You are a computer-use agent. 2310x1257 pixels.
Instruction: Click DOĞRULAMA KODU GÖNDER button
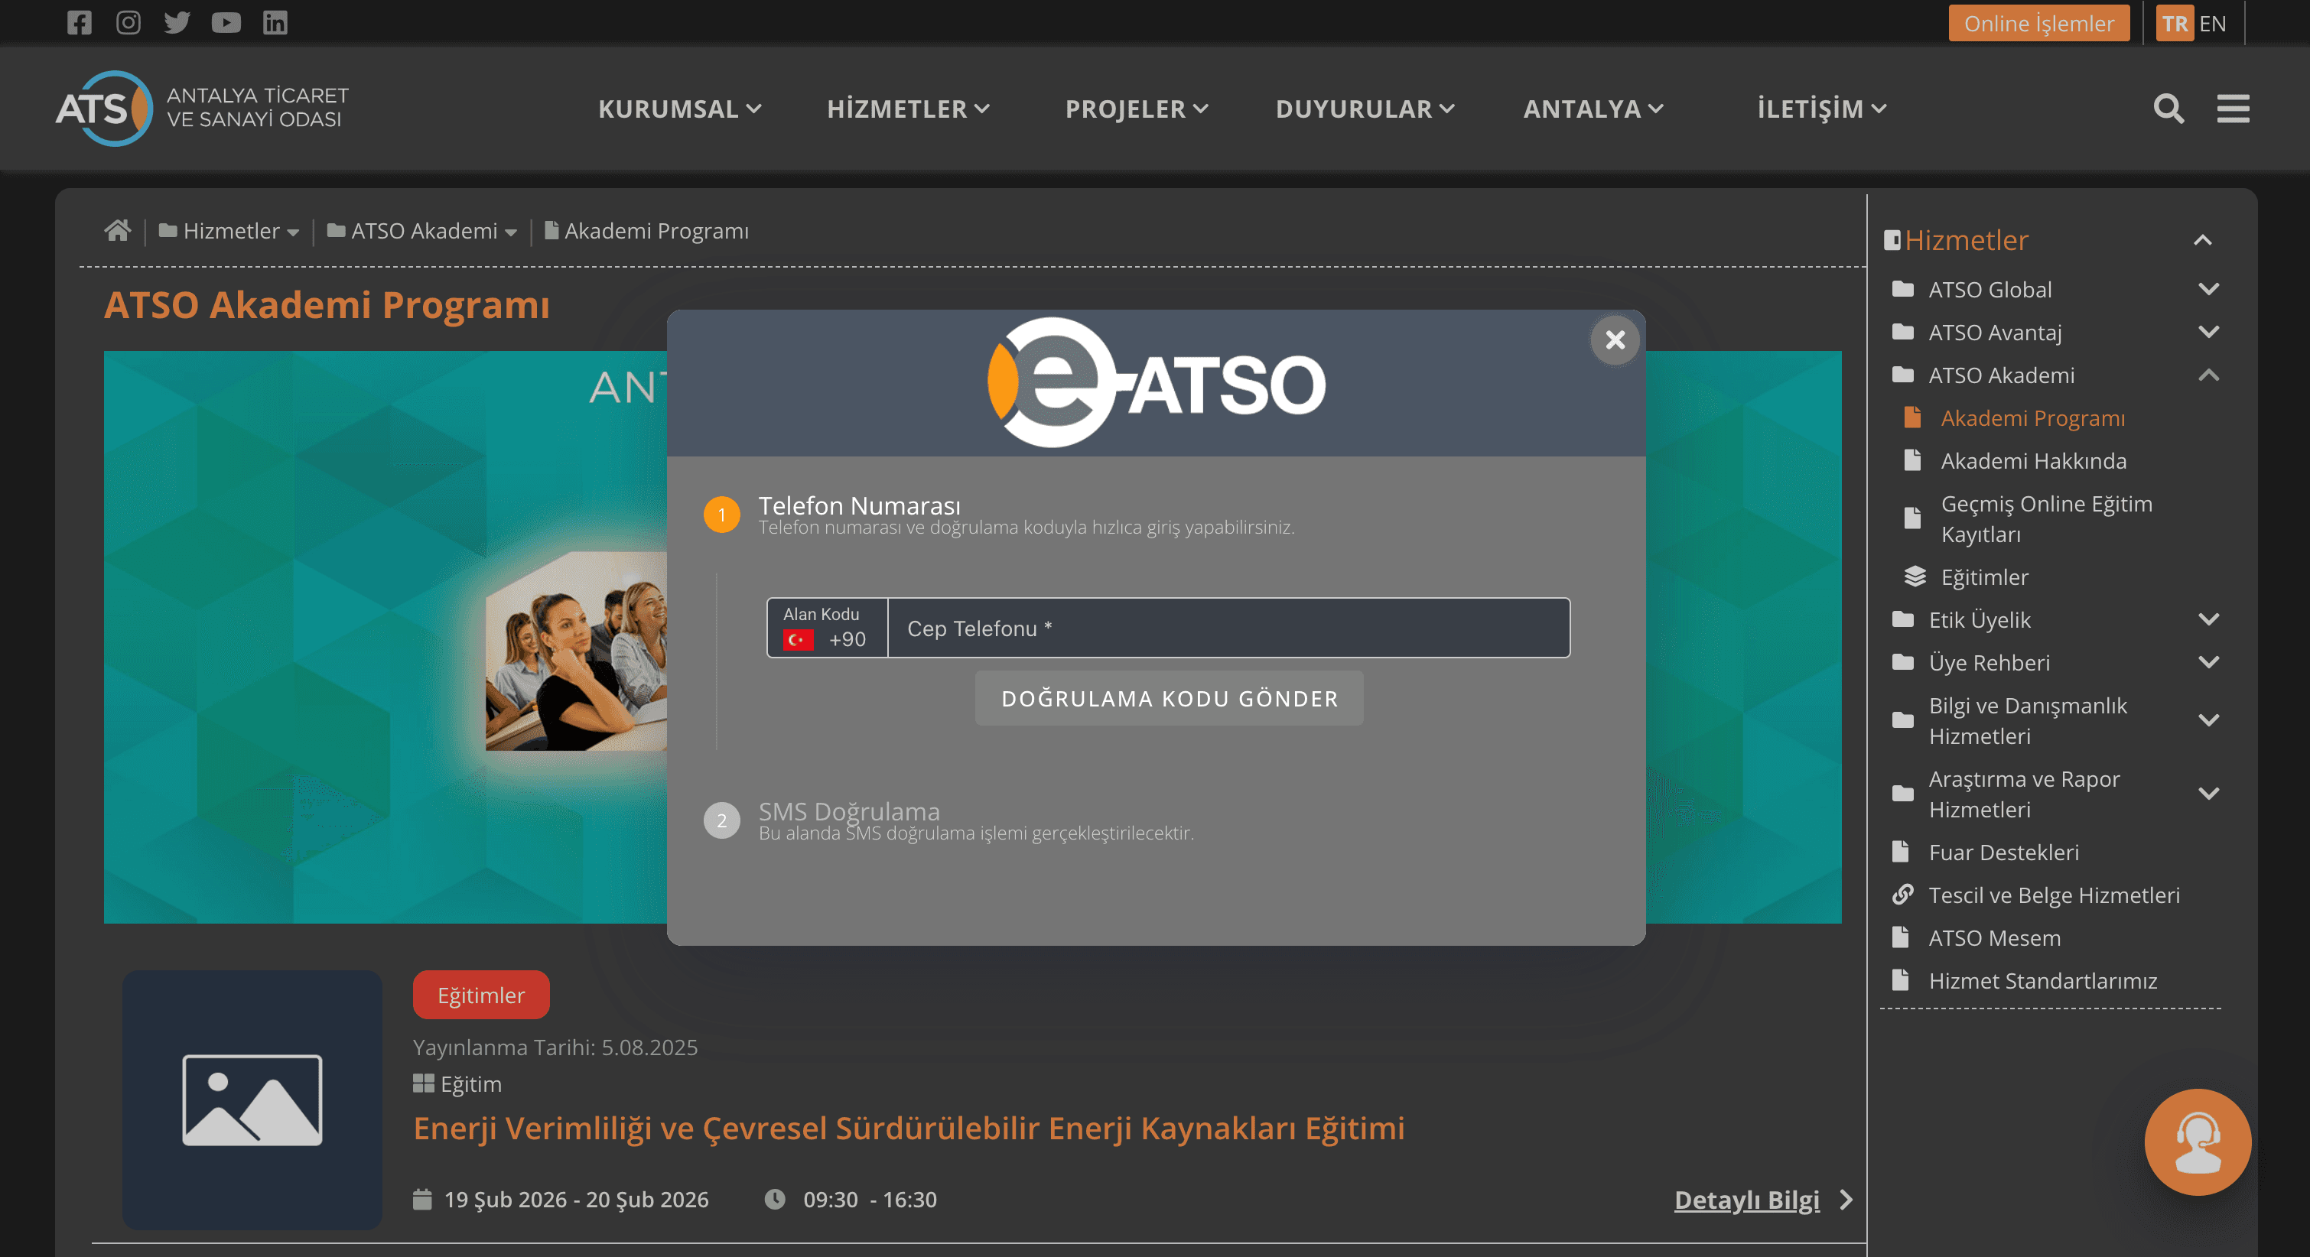coord(1170,698)
